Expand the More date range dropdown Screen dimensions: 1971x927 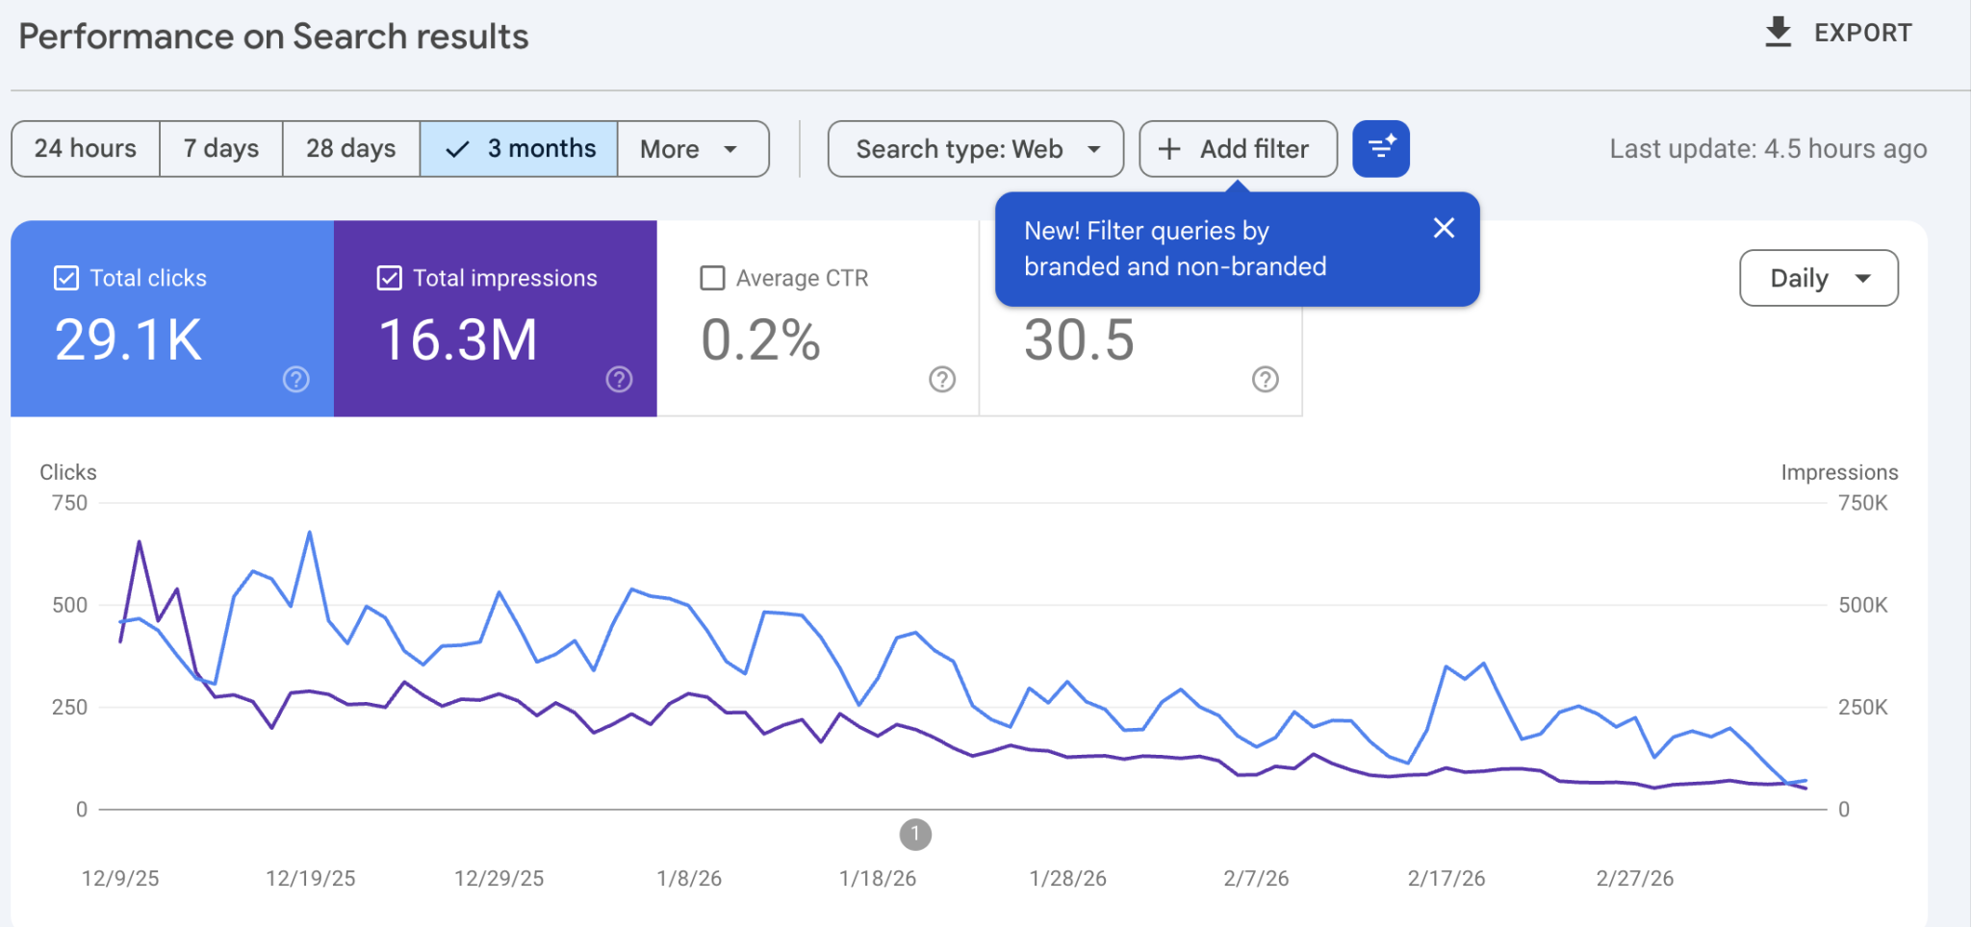[693, 149]
